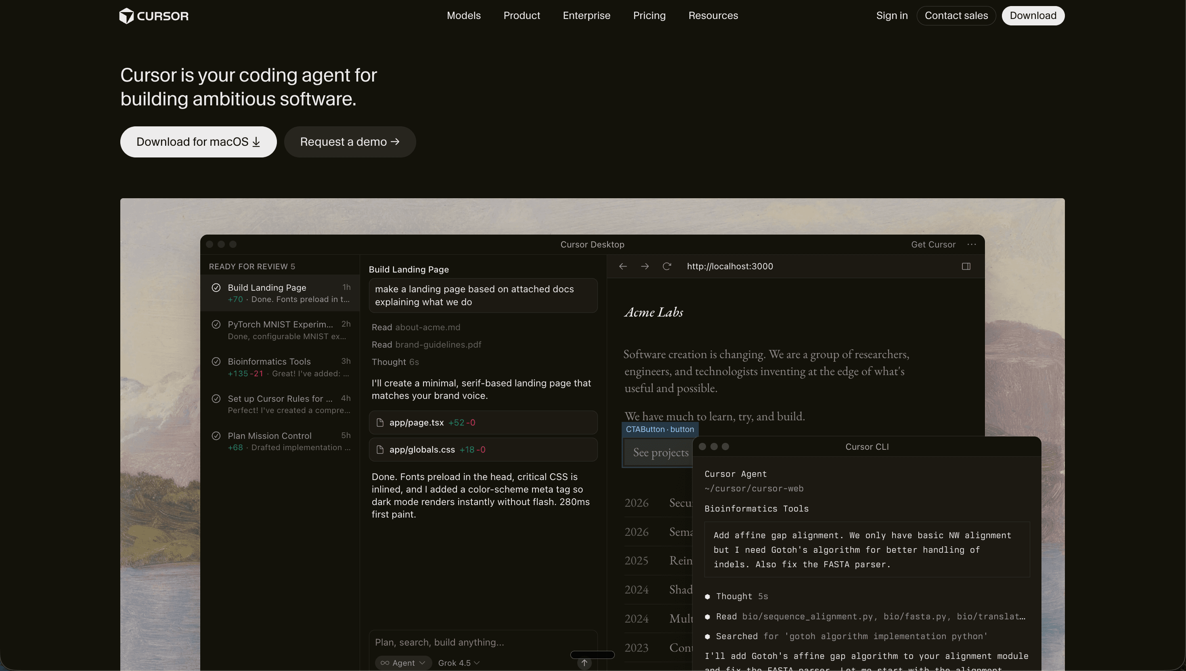Viewport: 1186px width, 671px height.
Task: Click the browser forward arrow
Action: tap(645, 266)
